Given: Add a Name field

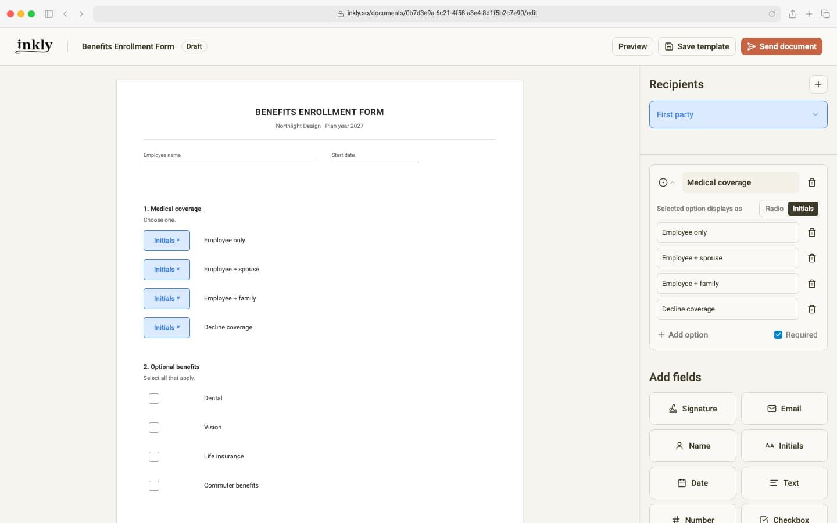Looking at the screenshot, I should [692, 446].
